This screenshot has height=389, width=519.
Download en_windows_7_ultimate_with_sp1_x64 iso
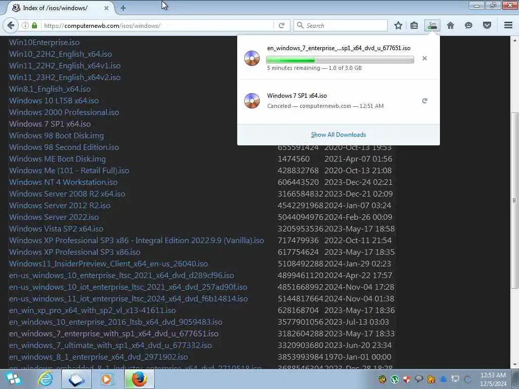110,345
